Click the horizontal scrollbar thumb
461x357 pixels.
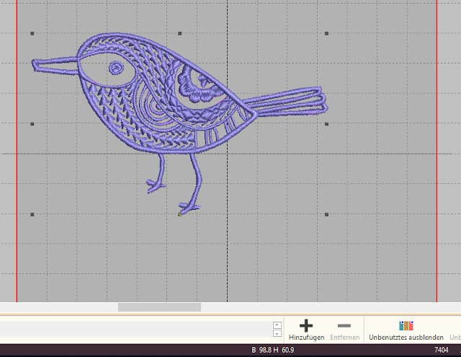159,307
